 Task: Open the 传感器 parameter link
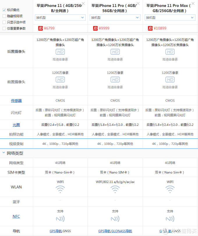tap(16, 101)
